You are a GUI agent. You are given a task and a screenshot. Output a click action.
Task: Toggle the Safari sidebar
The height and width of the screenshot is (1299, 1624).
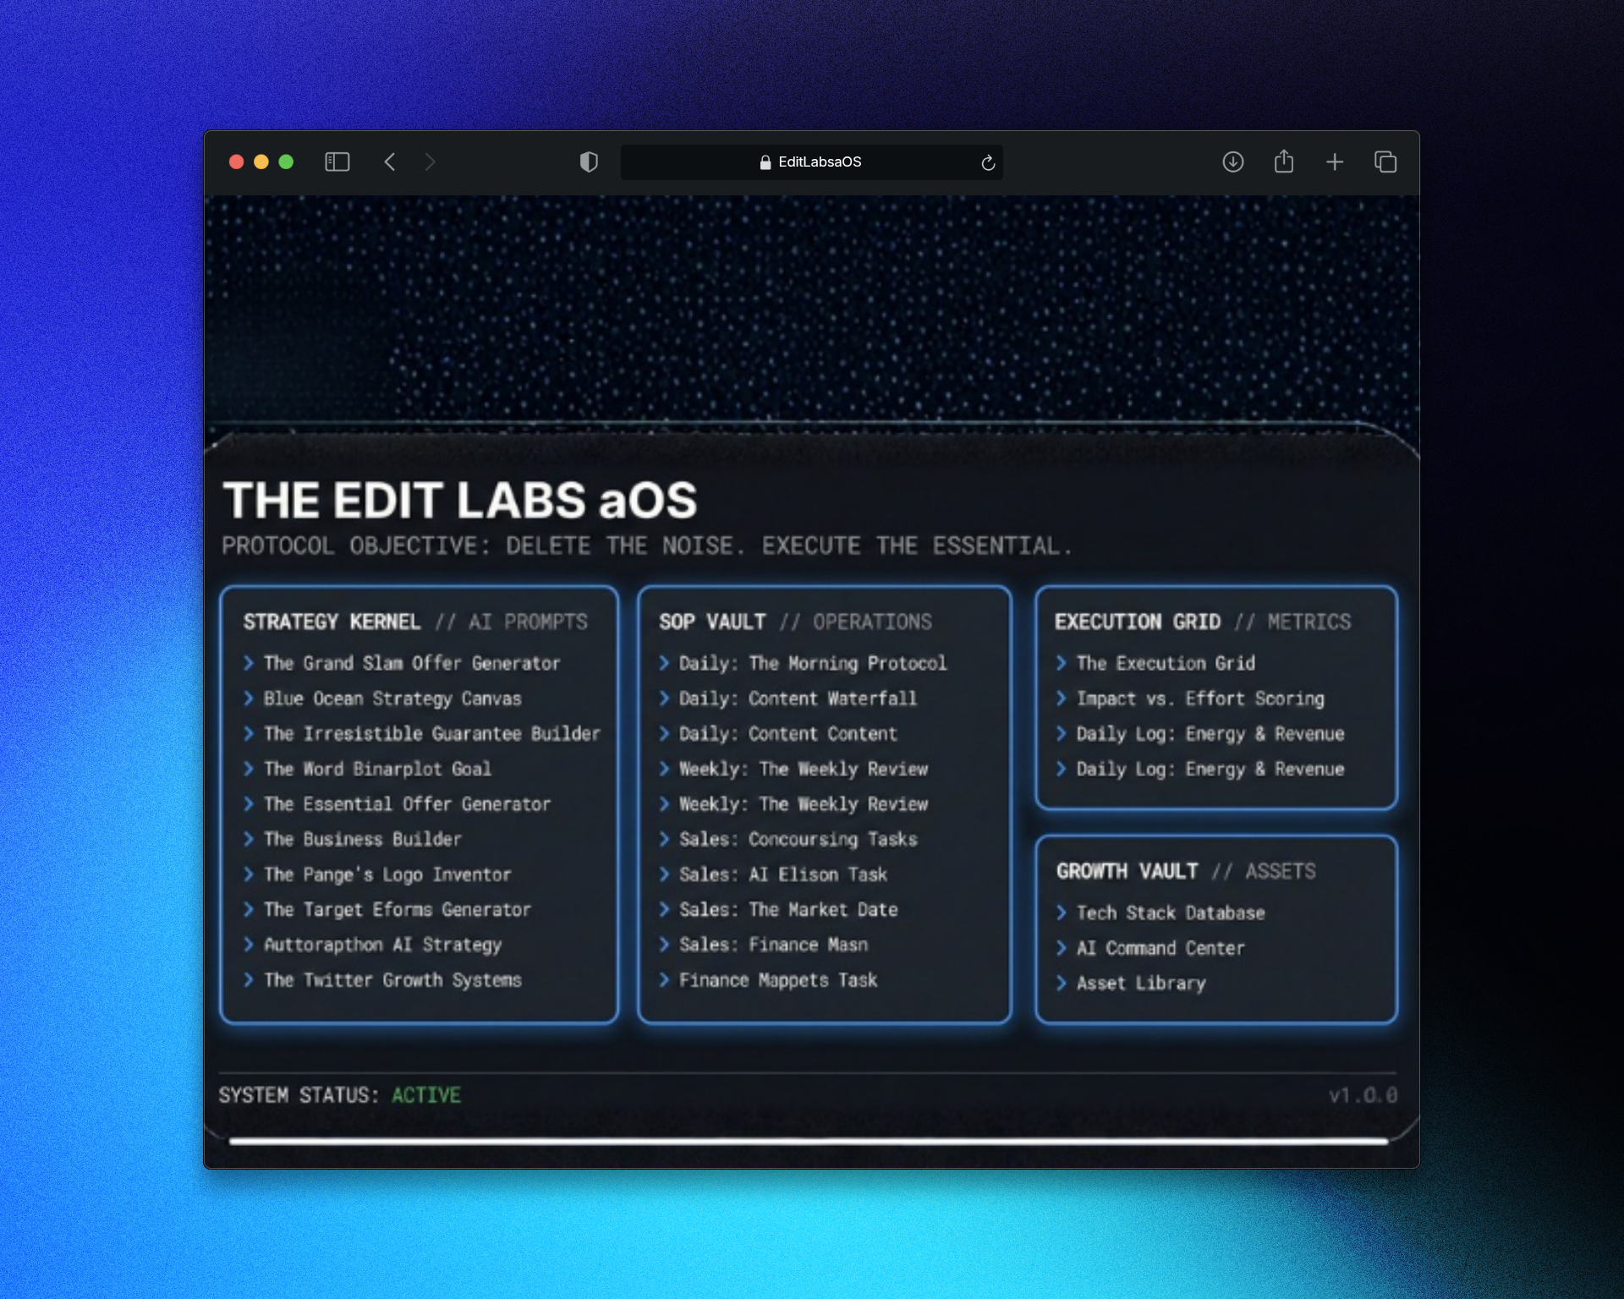coord(337,162)
